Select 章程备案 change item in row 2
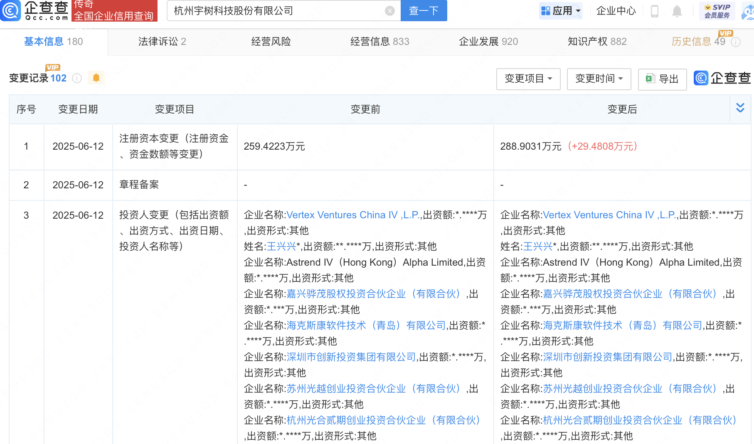 point(139,185)
